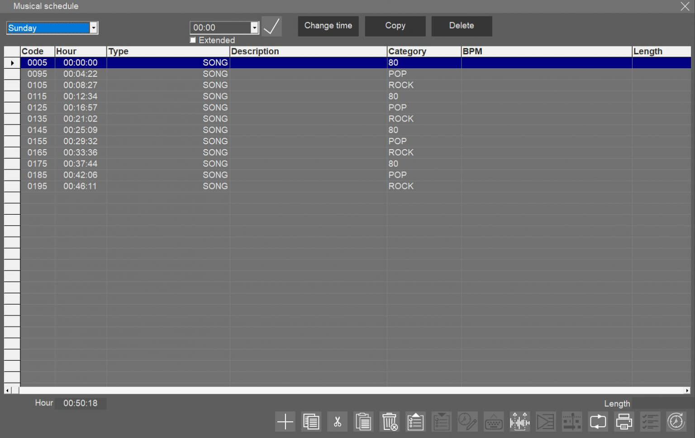Click the checklist icon beside the printer
This screenshot has height=438, width=695.
click(650, 421)
